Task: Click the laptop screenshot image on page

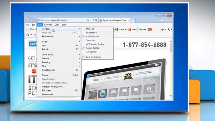Action: click(x=124, y=80)
